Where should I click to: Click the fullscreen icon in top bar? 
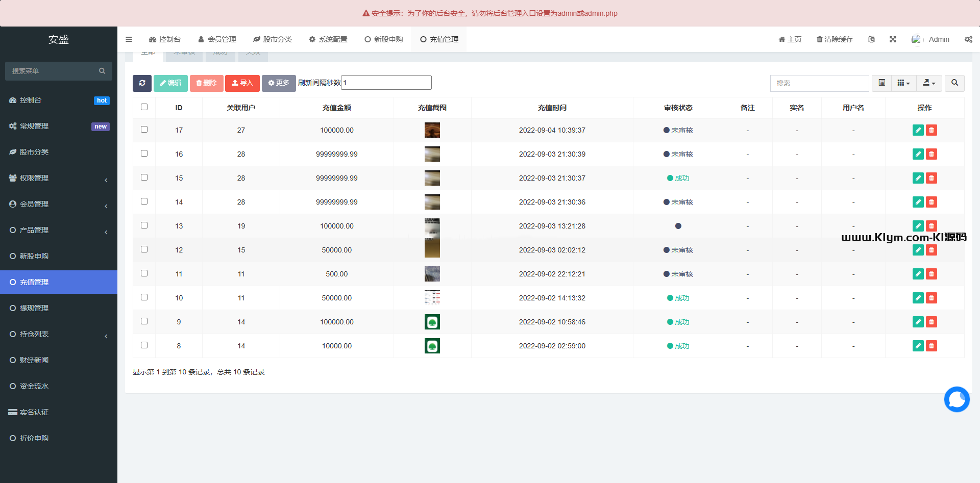pyautogui.click(x=893, y=39)
